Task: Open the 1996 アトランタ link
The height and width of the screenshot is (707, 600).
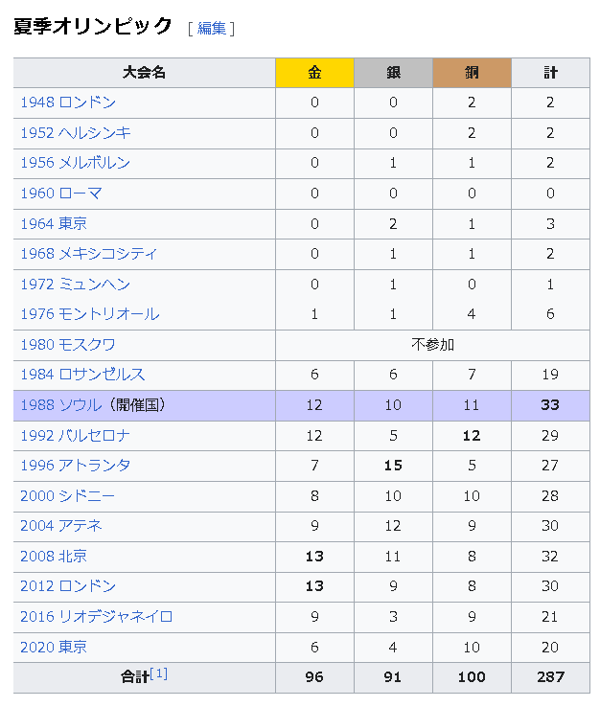Action: (x=76, y=466)
